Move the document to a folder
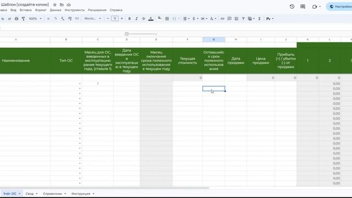 (62, 5)
